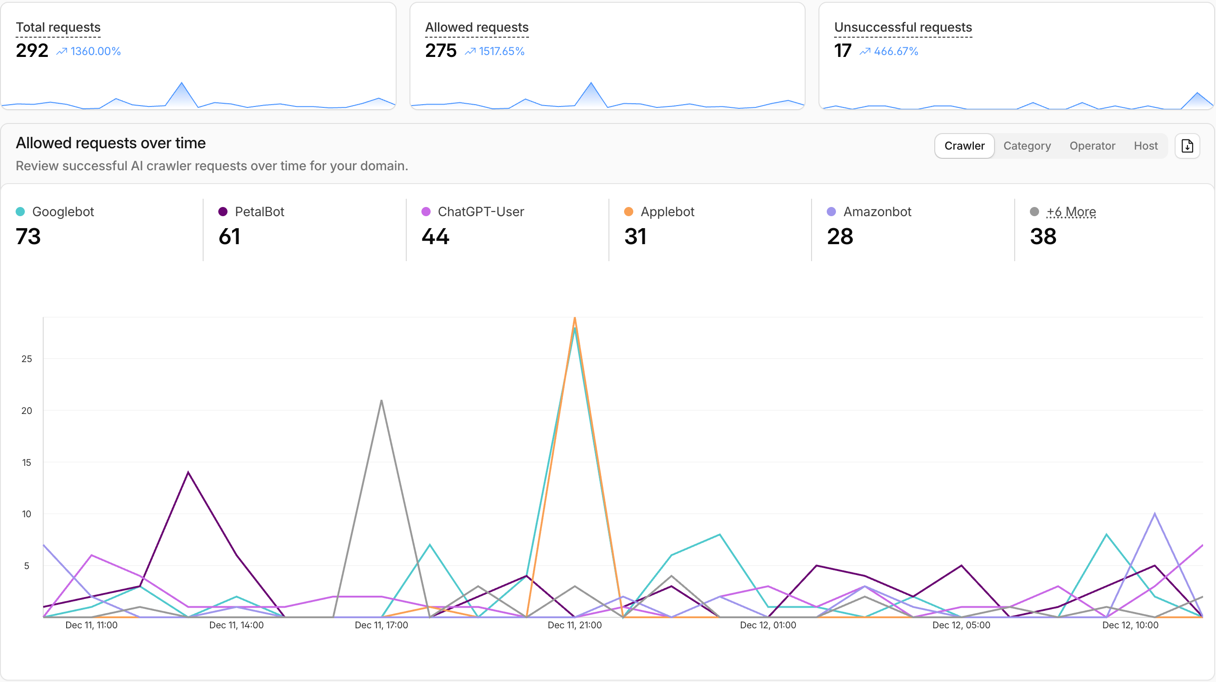Open the Unsuccessful requests definition tooltip
This screenshot has height=682, width=1216.
[903, 27]
